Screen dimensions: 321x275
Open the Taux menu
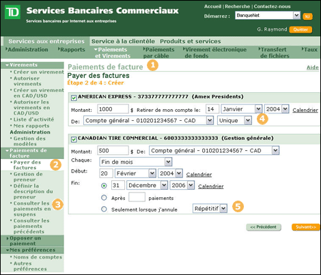pos(309,50)
